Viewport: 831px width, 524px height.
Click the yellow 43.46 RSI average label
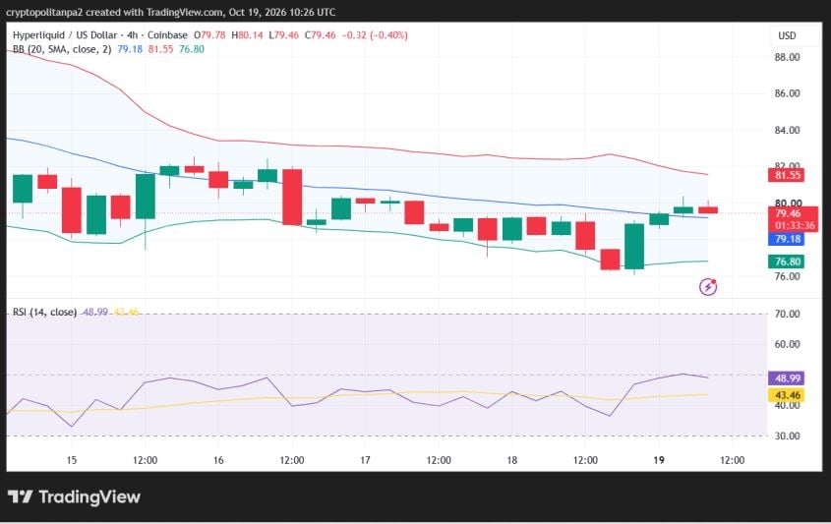tap(786, 395)
